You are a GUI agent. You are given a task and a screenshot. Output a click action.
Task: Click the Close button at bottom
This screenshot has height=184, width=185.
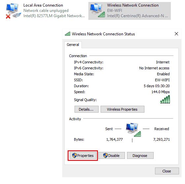pyautogui.click(x=167, y=171)
